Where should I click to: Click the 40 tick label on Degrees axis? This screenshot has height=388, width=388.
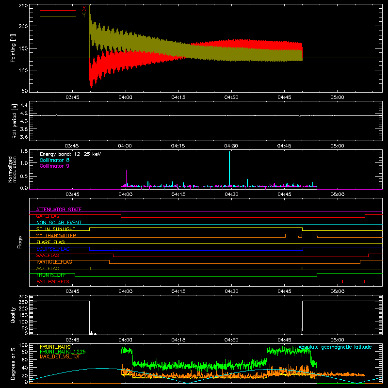click(25, 368)
